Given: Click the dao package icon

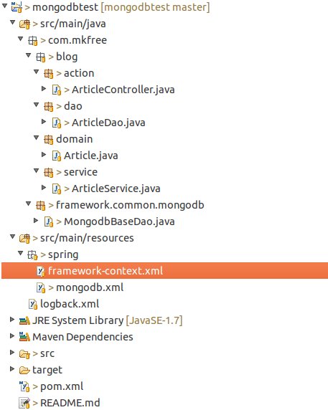Looking at the screenshot, I should tap(48, 106).
